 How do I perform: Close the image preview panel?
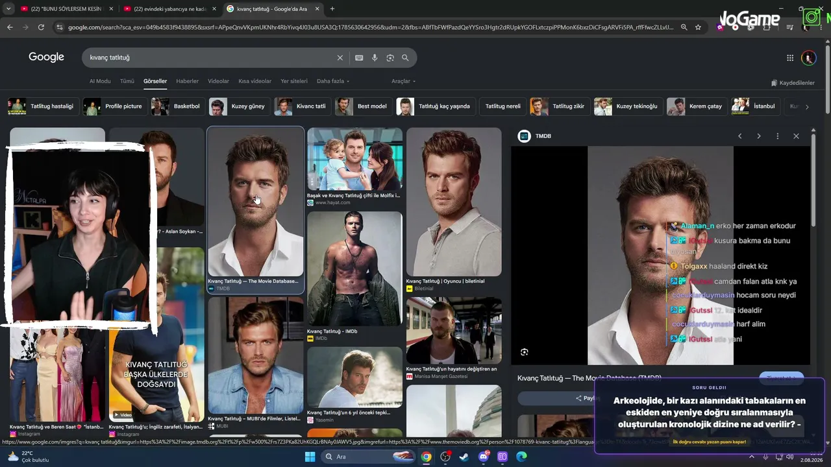point(796,136)
